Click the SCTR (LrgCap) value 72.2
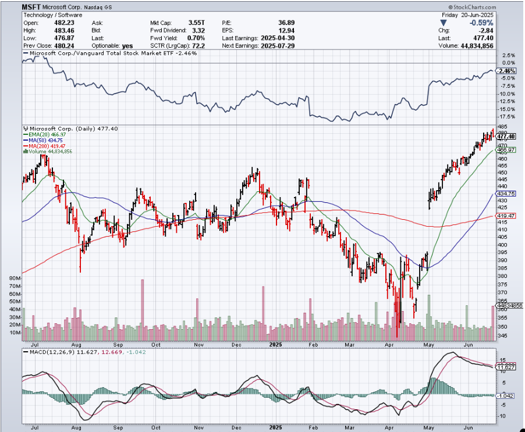Image resolution: width=525 pixels, height=432 pixels. click(x=198, y=46)
